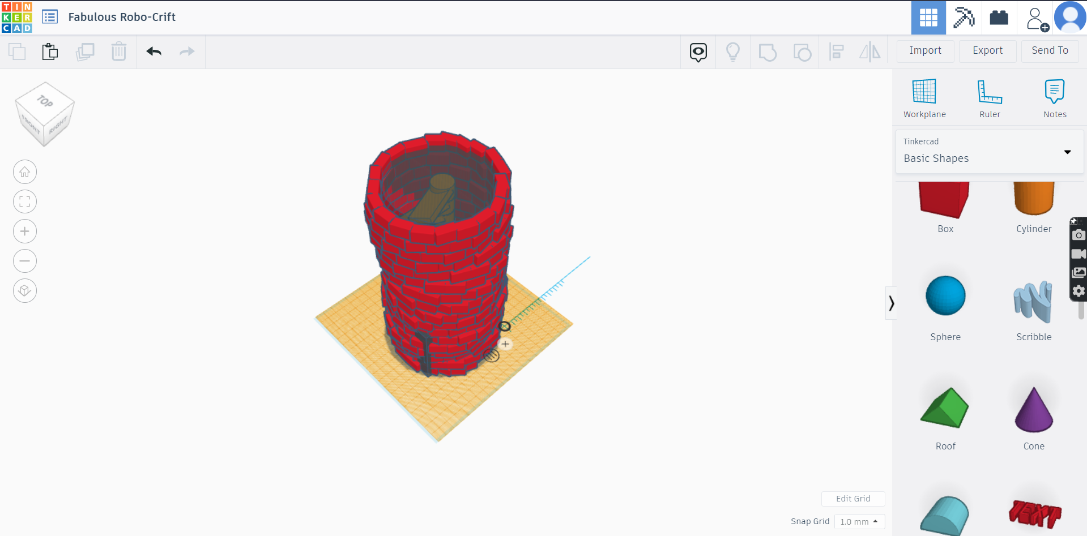Open the design list menu icon

[x=50, y=17]
